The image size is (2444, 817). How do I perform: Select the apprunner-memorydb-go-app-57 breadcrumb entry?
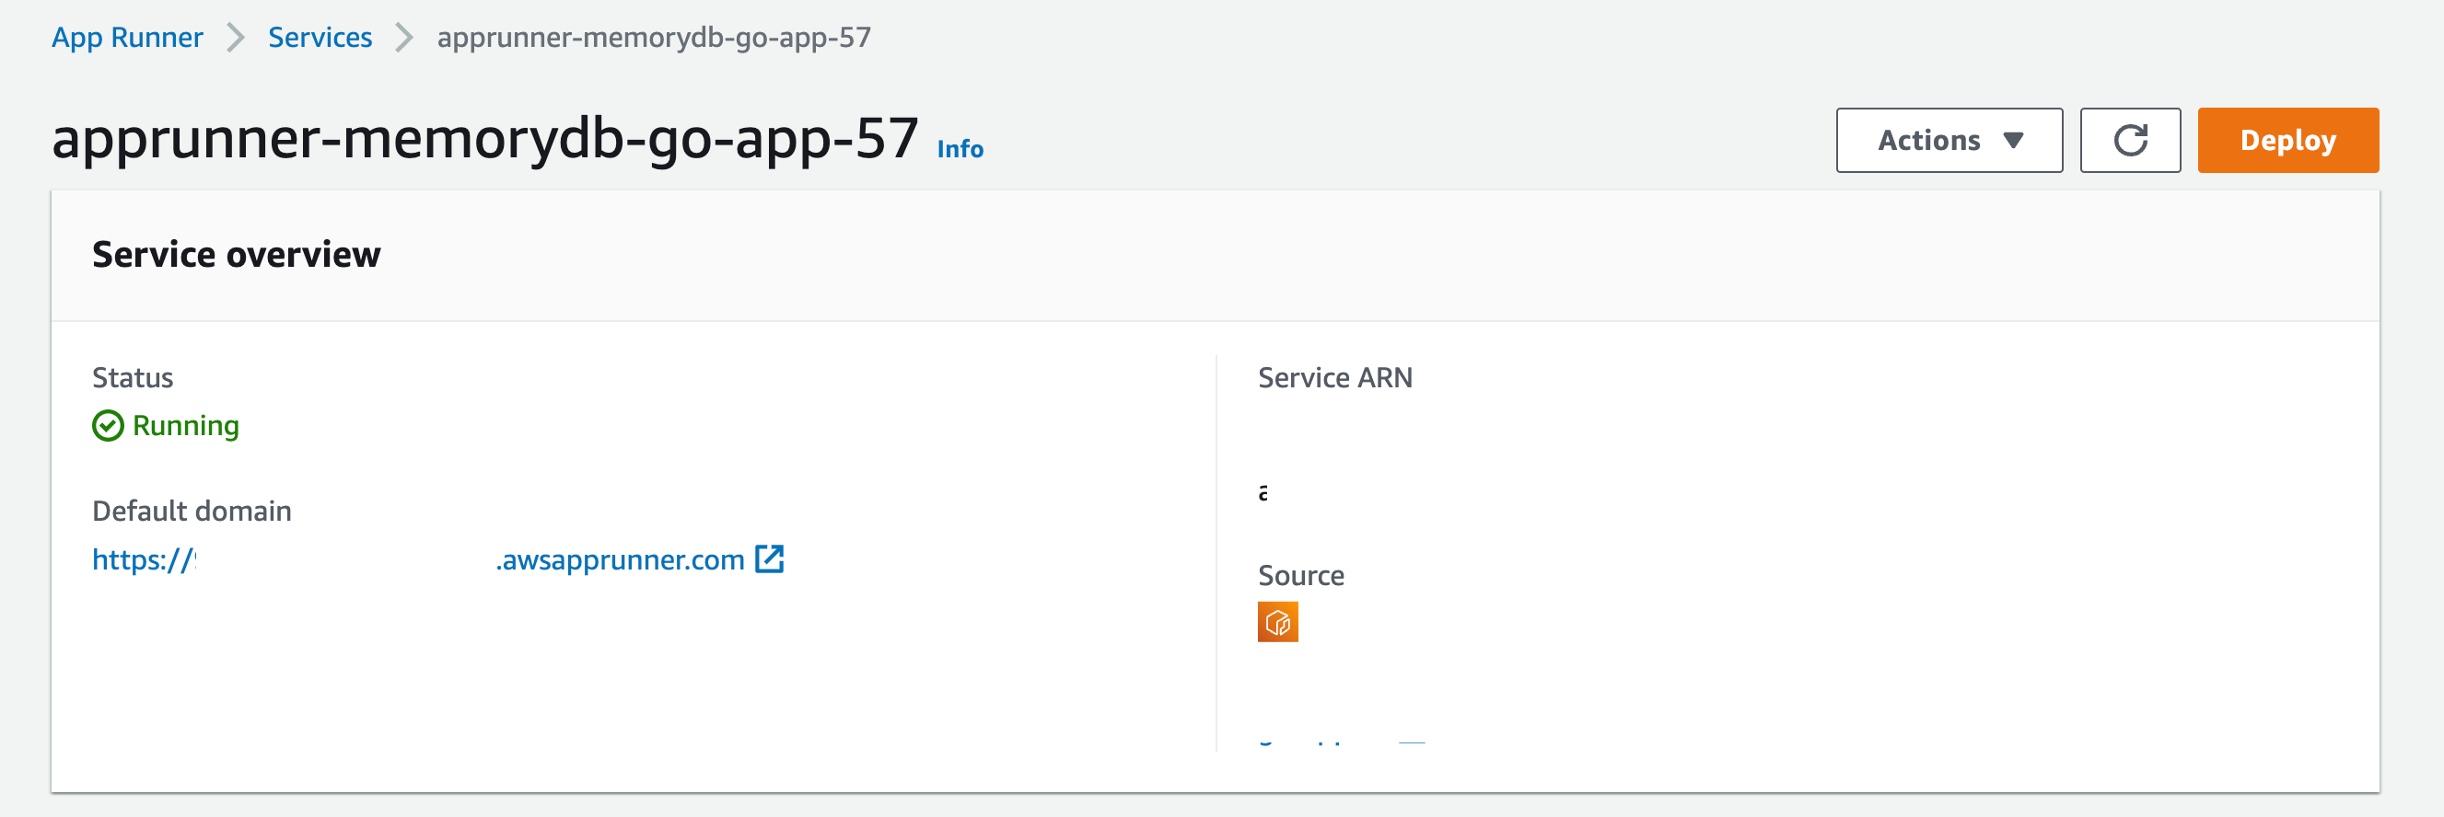click(653, 37)
